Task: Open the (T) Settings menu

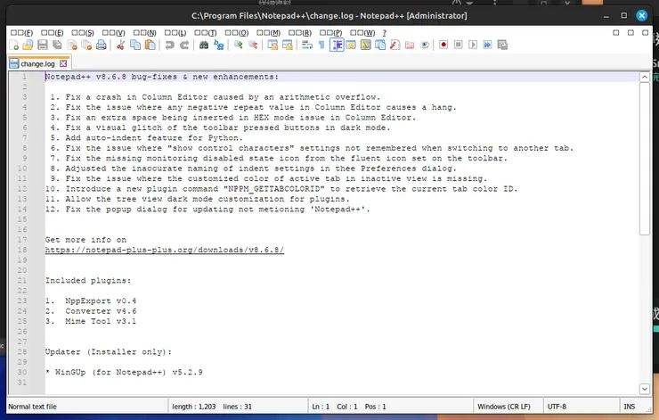Action: [x=206, y=33]
